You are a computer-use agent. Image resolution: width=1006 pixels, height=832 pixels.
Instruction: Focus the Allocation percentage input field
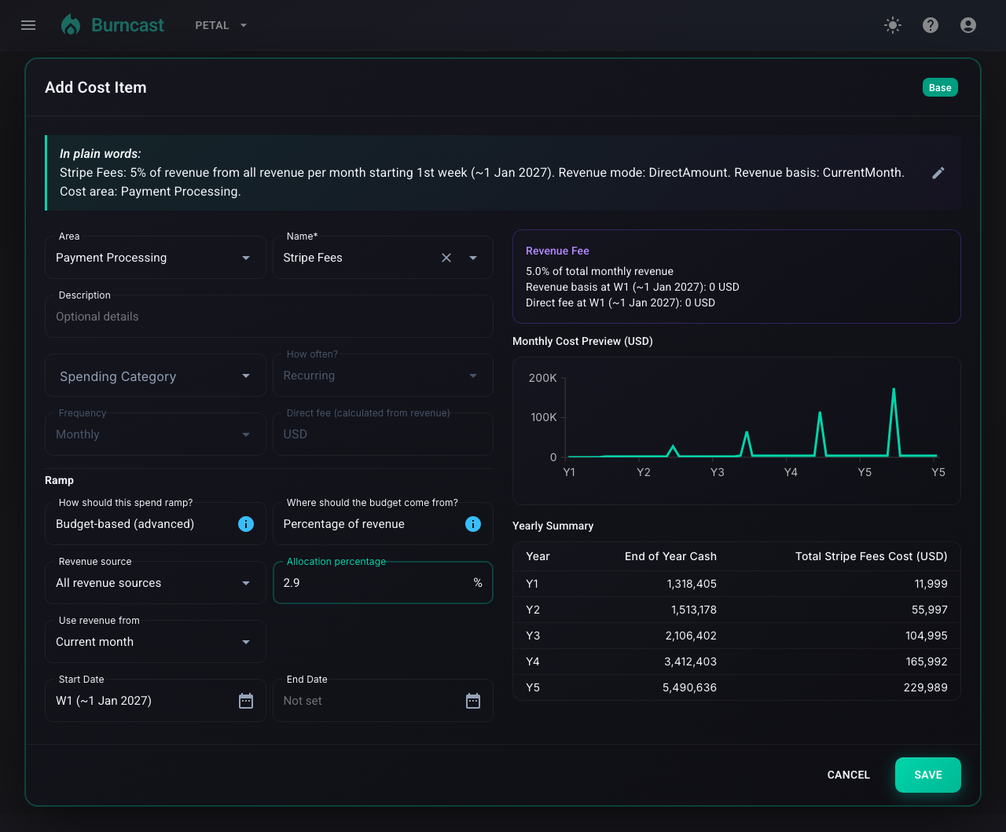(x=383, y=583)
